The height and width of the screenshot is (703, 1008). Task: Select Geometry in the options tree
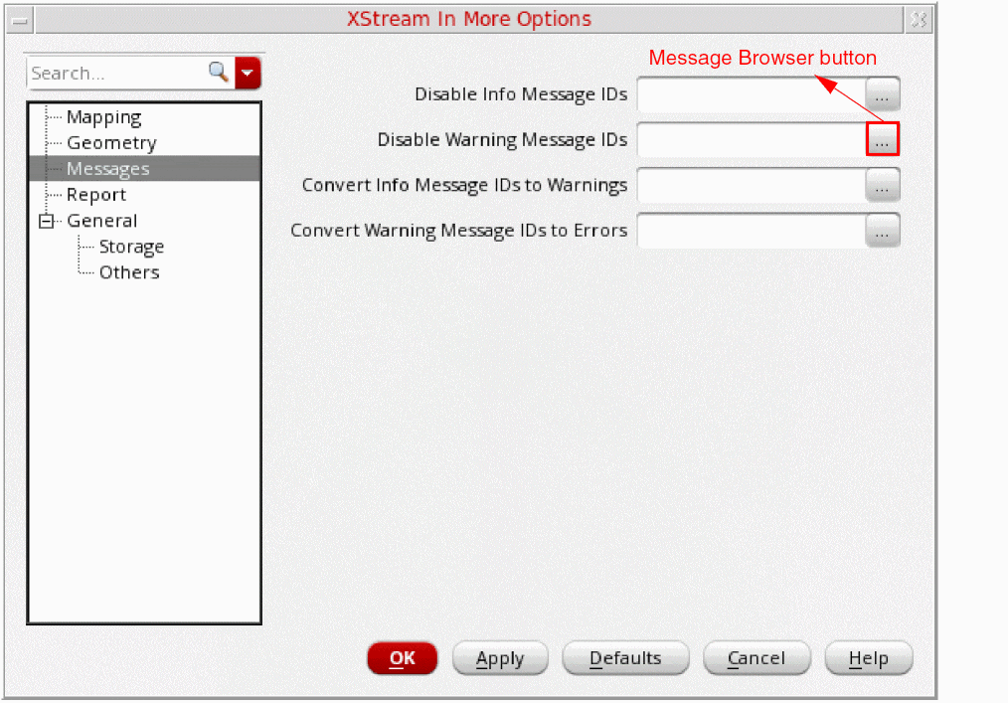[x=111, y=143]
